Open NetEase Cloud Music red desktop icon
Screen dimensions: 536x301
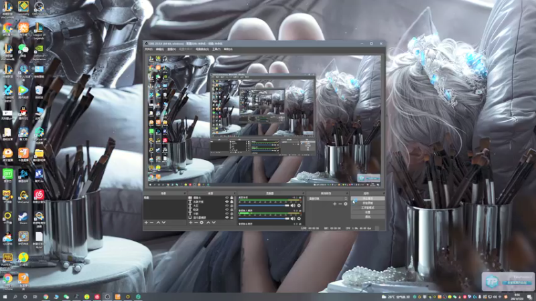[x=39, y=197]
